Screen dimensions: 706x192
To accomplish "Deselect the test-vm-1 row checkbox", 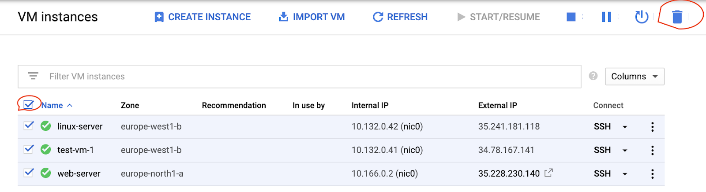I will (x=29, y=149).
